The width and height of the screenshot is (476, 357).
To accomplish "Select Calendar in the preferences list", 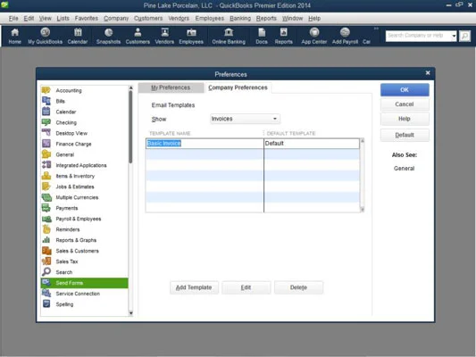I will coord(84,112).
